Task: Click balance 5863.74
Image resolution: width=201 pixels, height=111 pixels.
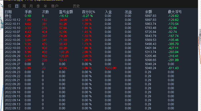Action: 151,24
